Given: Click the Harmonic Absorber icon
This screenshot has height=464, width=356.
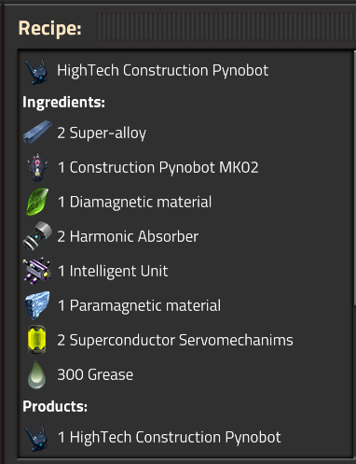Looking at the screenshot, I should pyautogui.click(x=37, y=236).
